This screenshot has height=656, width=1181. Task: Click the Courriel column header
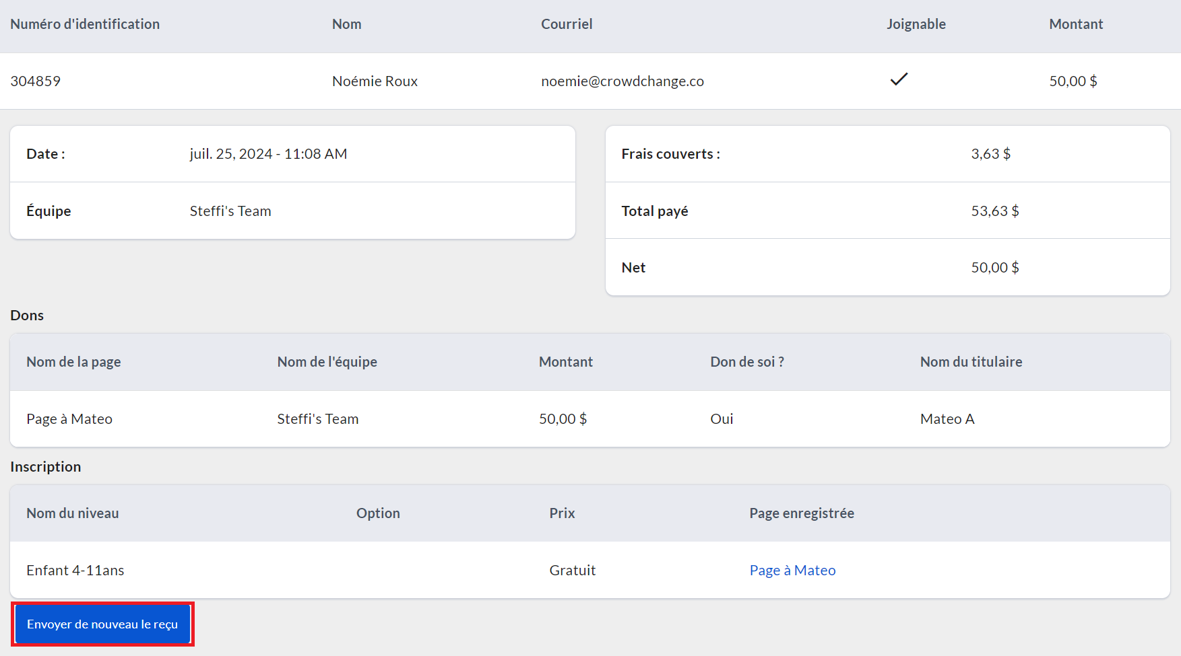click(567, 24)
